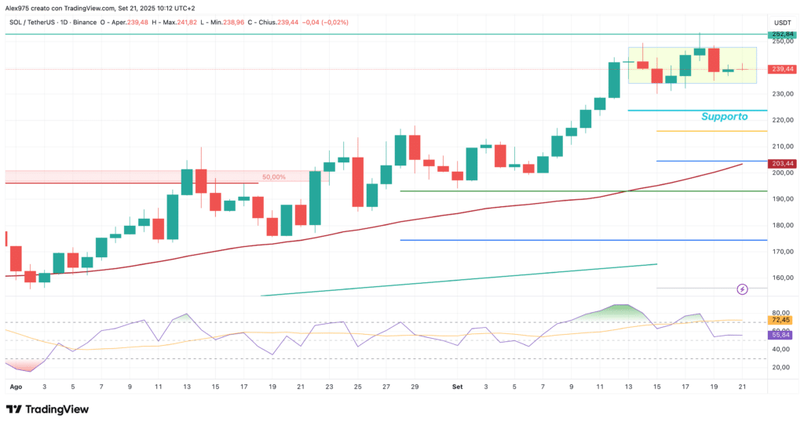
Task: Select the pink 50% retracement zone
Action: point(167,176)
